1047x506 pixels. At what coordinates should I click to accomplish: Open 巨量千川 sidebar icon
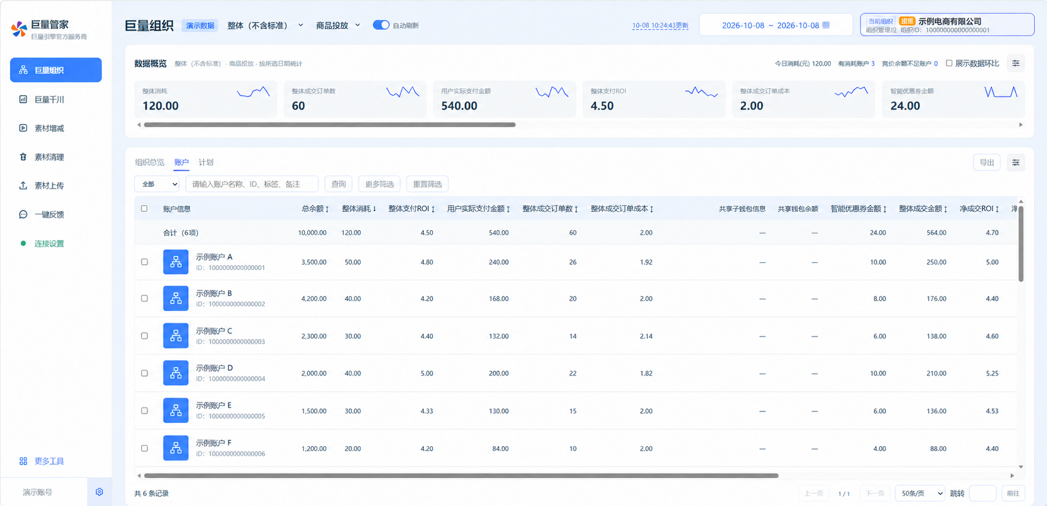click(23, 99)
